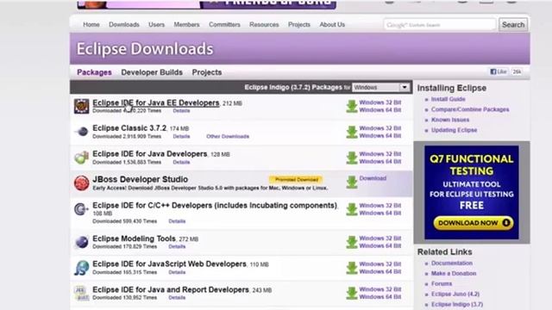
Task: Click the Q7 Functional Testing ad banner
Action: click(x=472, y=192)
